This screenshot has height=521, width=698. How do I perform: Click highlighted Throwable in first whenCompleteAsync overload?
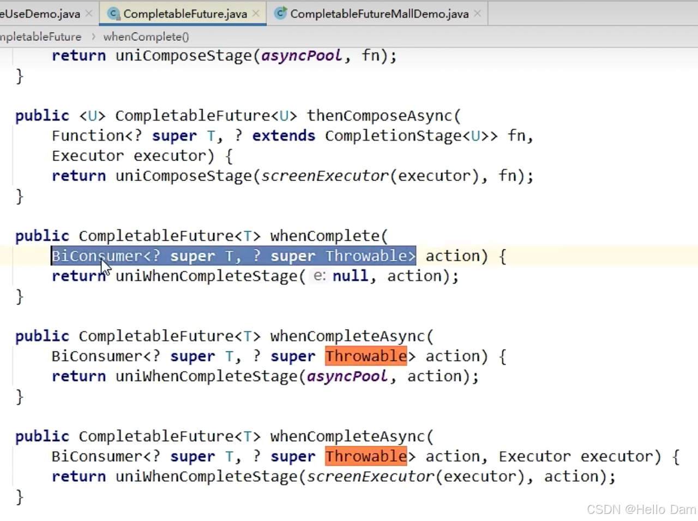click(366, 356)
